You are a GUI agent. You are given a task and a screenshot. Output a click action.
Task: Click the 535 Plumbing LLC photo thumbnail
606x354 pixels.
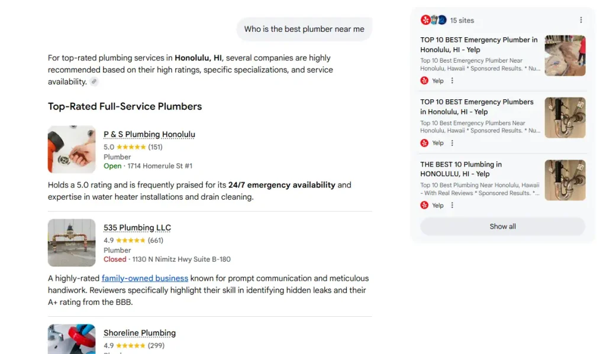click(72, 242)
